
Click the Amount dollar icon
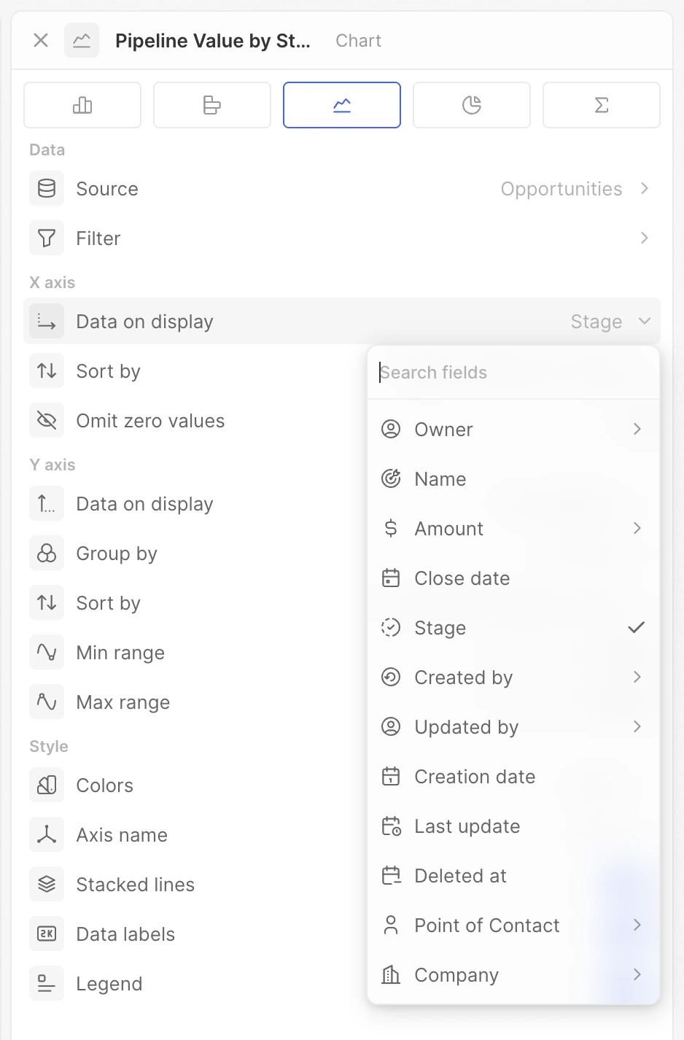[391, 528]
